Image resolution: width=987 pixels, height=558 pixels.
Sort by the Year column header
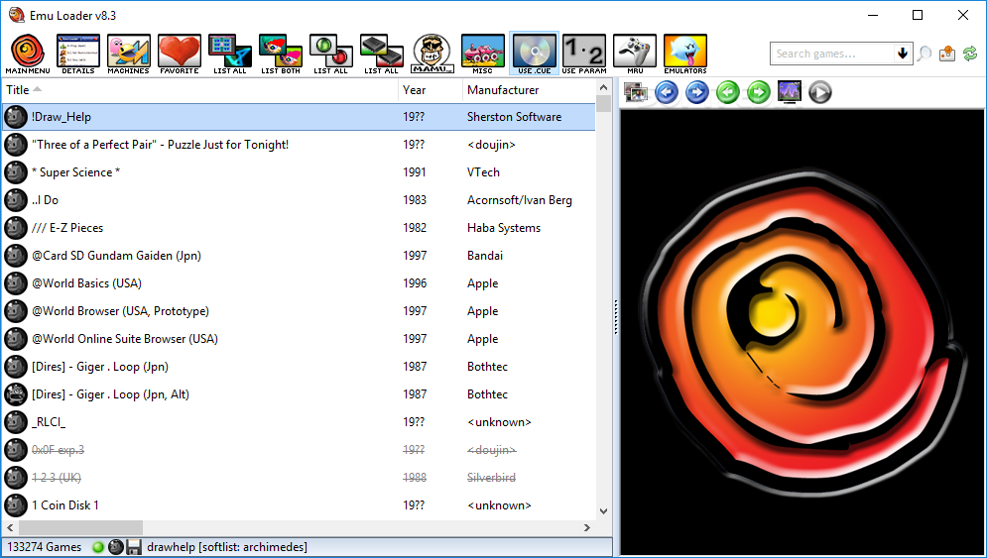431,90
